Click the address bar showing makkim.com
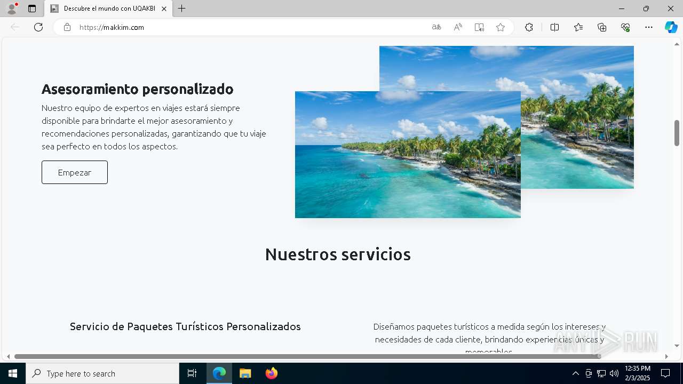Image resolution: width=683 pixels, height=384 pixels. pos(251,27)
